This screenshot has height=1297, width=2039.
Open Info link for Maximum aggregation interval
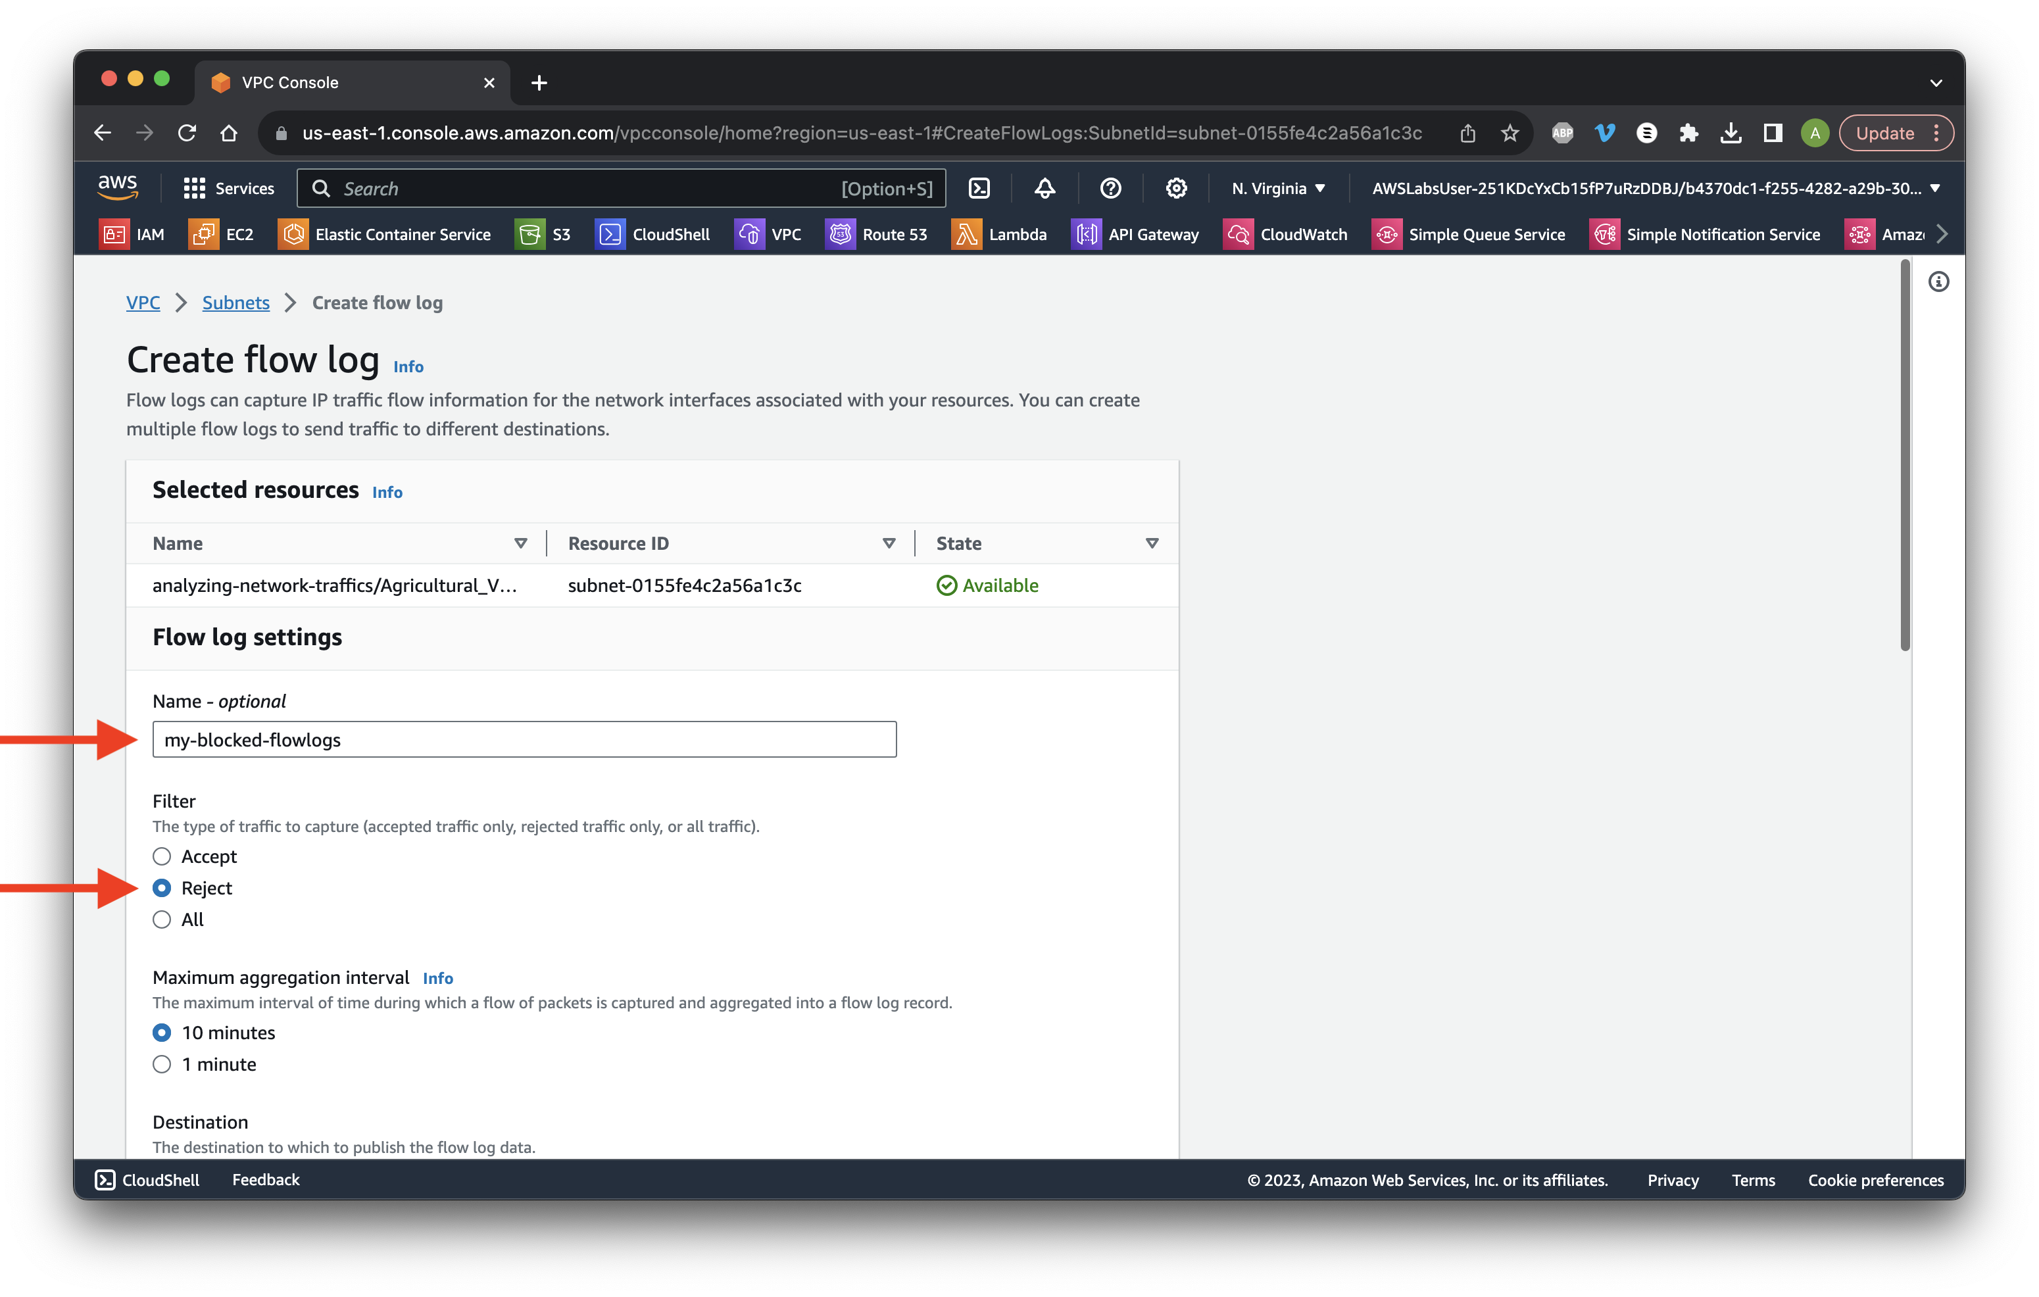click(x=438, y=979)
